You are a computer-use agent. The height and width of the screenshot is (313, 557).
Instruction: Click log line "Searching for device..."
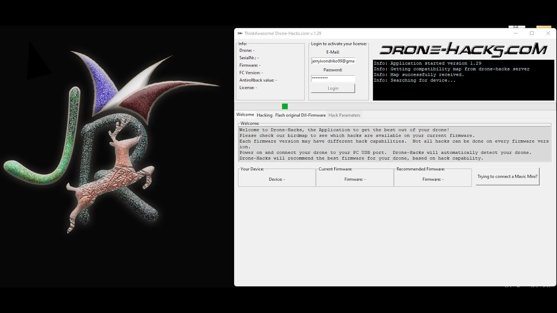point(415,80)
